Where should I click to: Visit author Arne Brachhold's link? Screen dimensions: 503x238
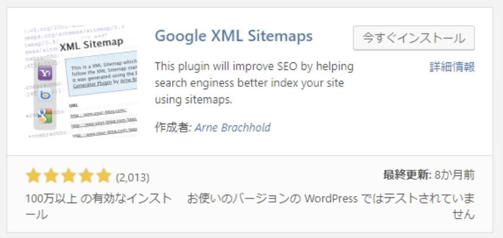(x=233, y=127)
